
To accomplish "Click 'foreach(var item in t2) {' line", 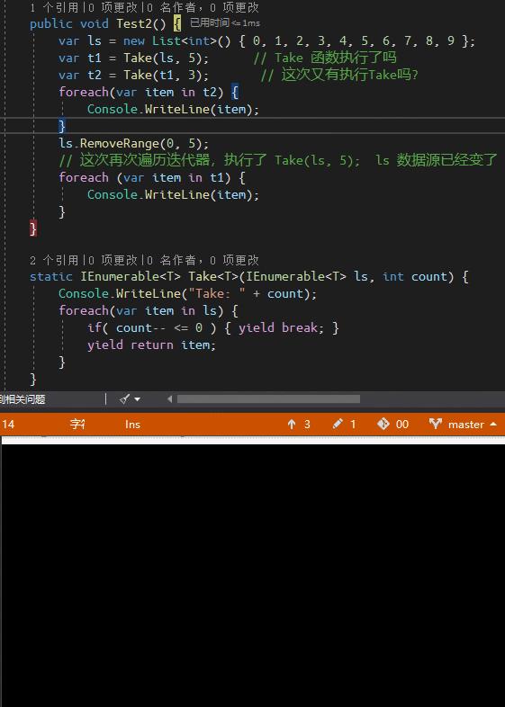I will [x=149, y=92].
